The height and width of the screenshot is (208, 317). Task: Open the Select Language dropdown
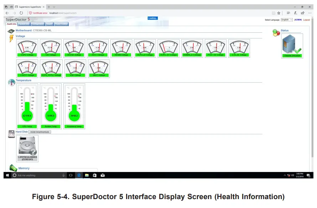287,20
